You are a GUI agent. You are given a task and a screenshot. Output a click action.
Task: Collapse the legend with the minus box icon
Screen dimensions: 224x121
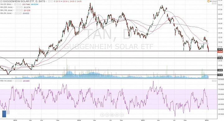tap(2, 1)
